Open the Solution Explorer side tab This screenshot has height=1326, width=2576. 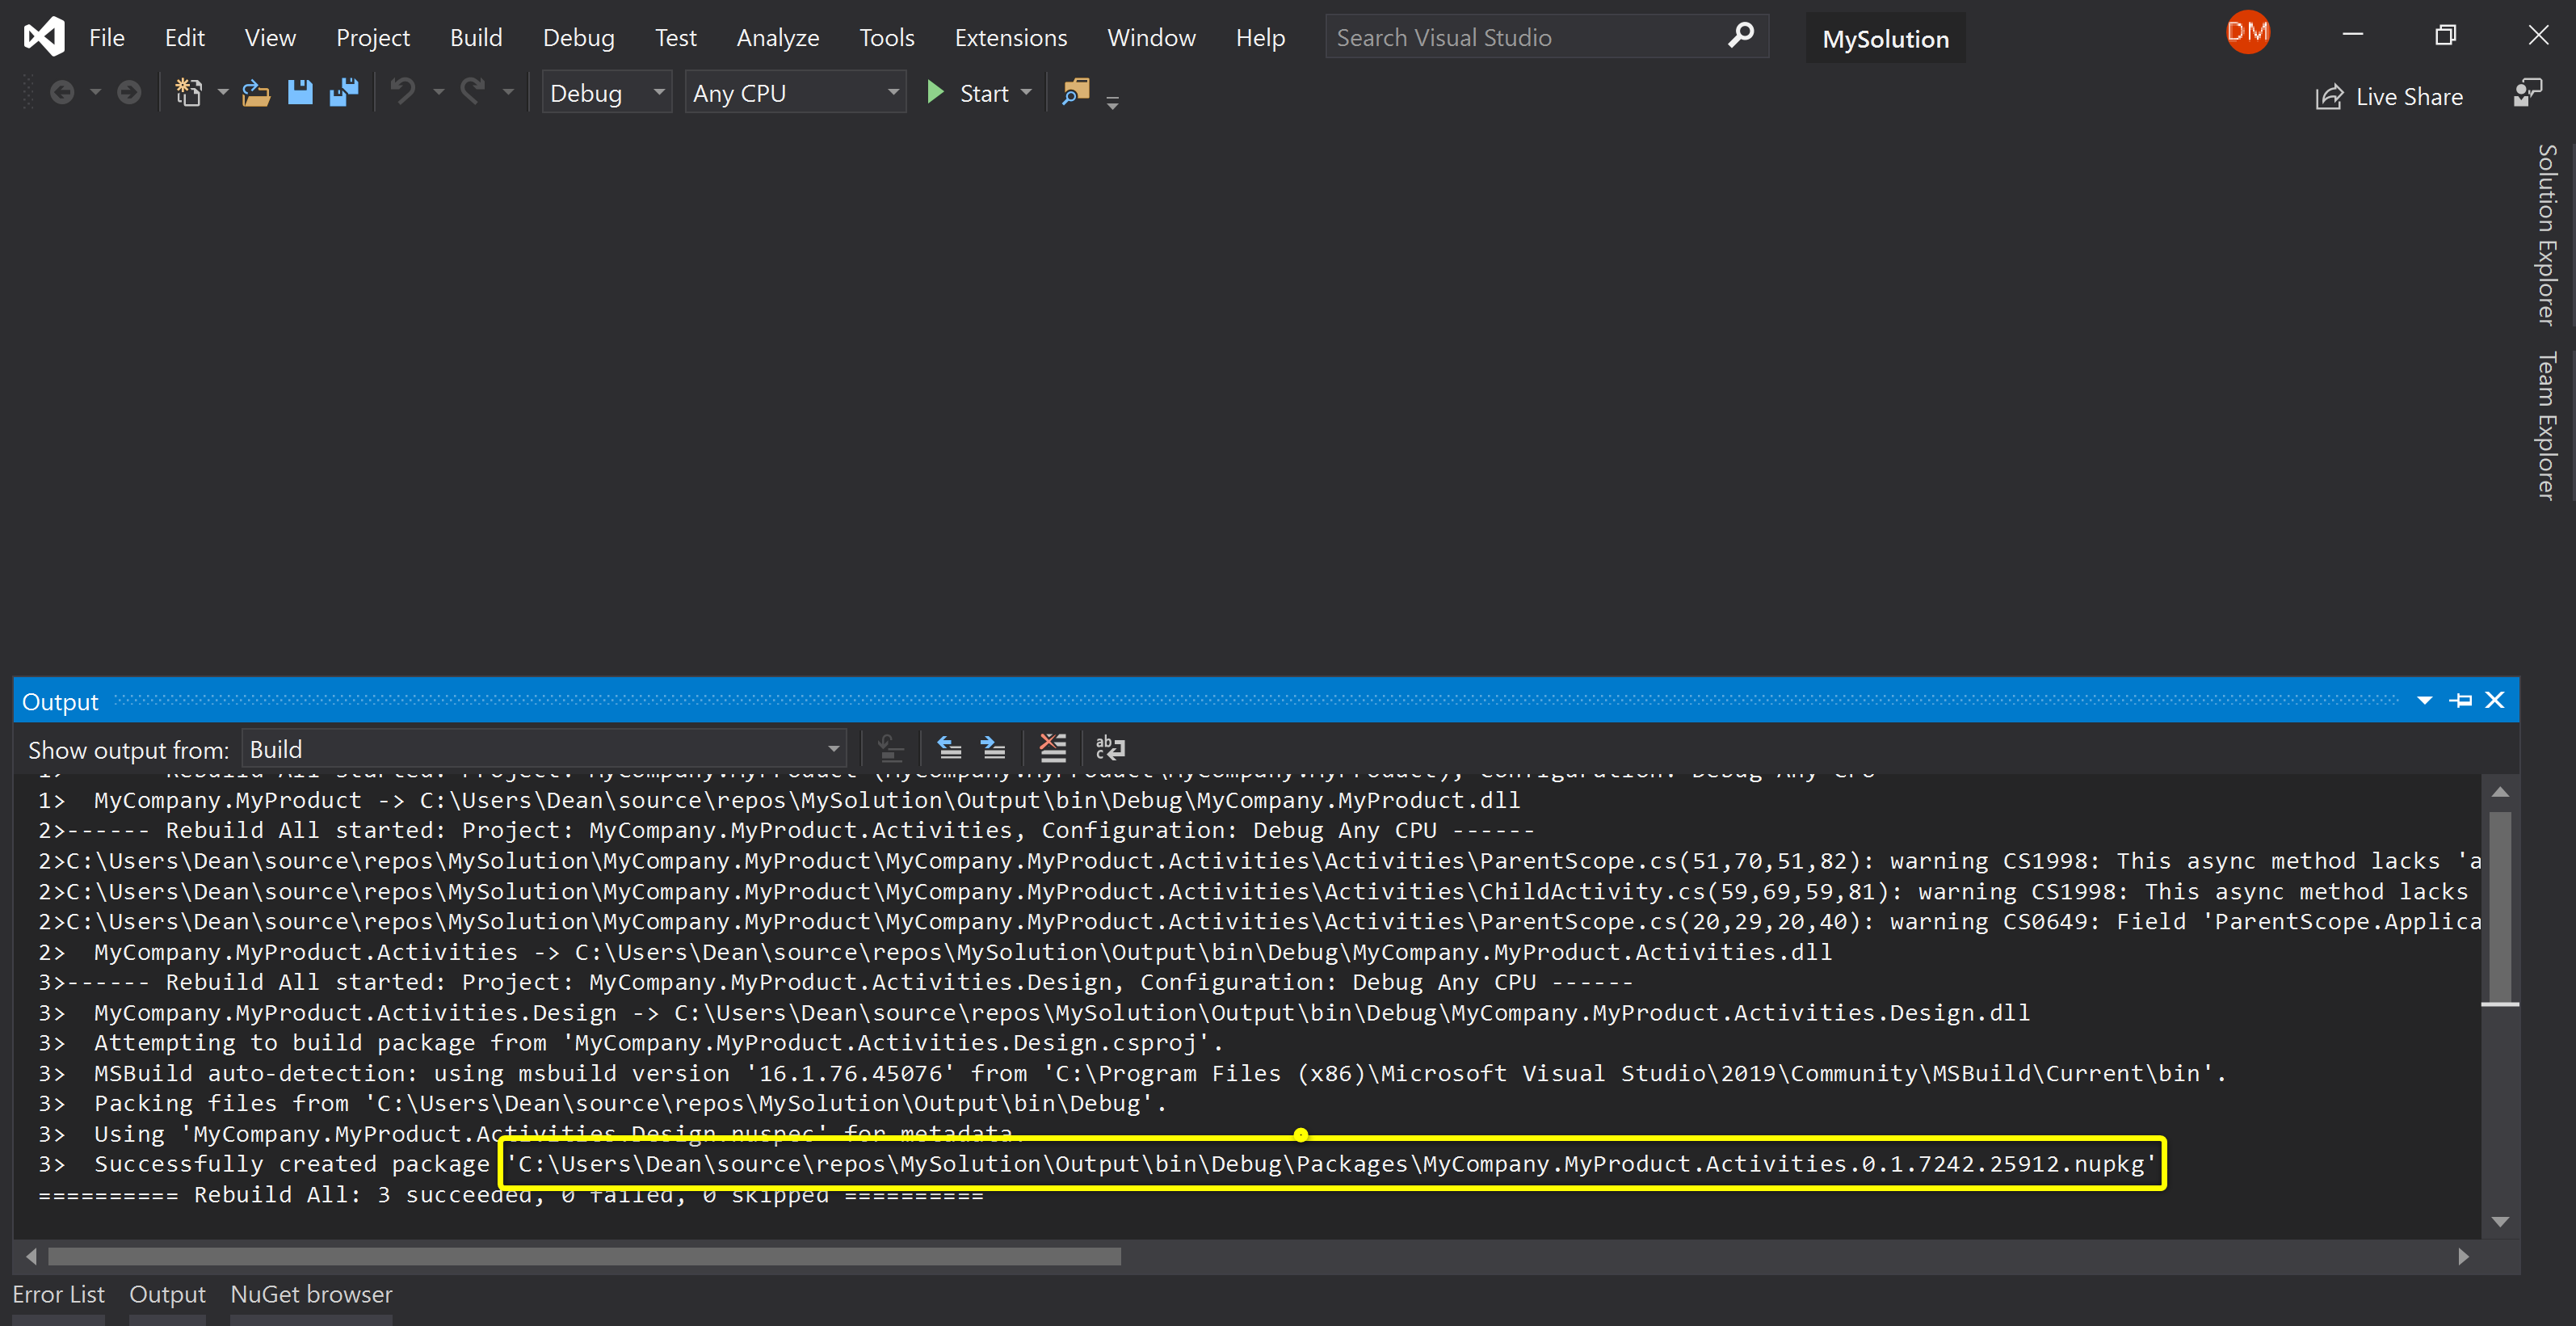[x=2546, y=235]
